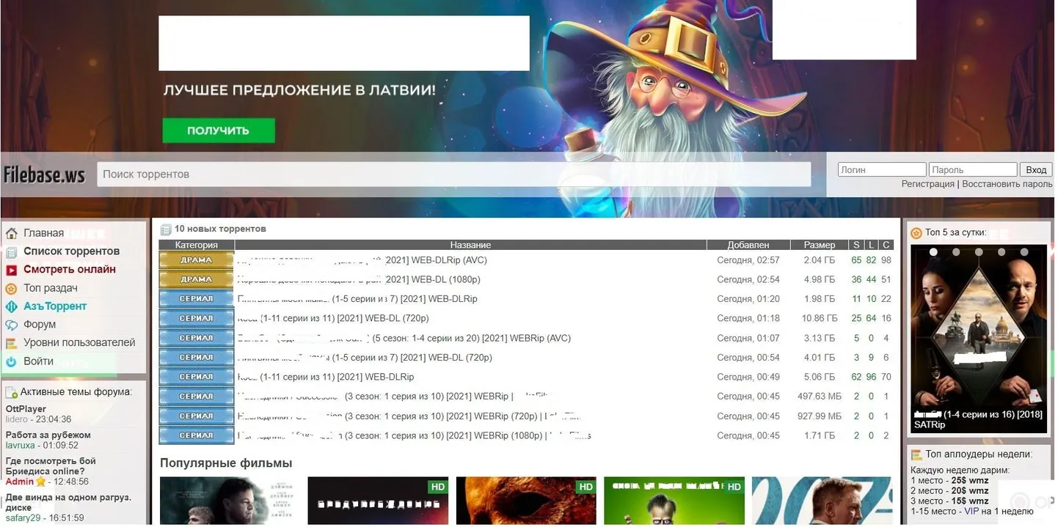The height and width of the screenshot is (527, 1058).
Task: Click Войти in the sidebar menu
Action: pyautogui.click(x=38, y=361)
